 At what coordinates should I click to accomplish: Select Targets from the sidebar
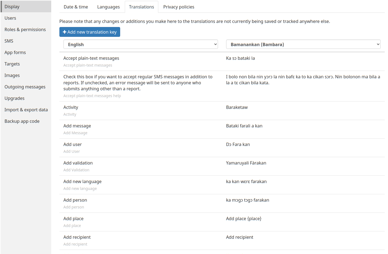click(x=12, y=64)
